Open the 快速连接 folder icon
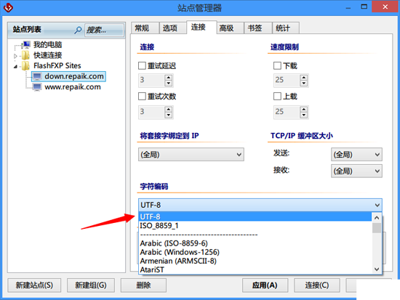 [25, 55]
